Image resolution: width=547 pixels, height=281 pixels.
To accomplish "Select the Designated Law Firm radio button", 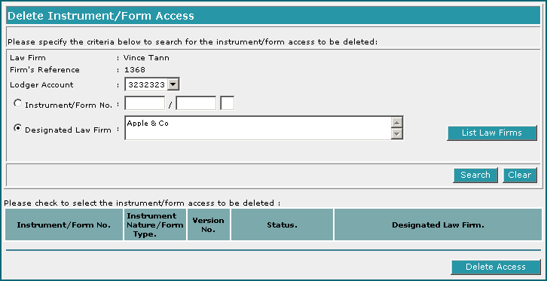I will (17, 128).
